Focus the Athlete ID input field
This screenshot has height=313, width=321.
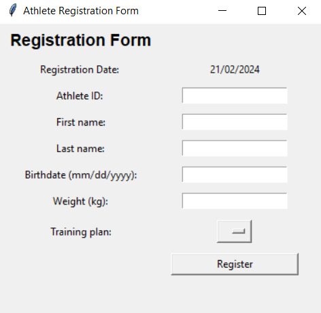pyautogui.click(x=235, y=96)
